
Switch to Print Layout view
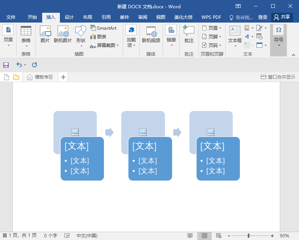point(204,236)
